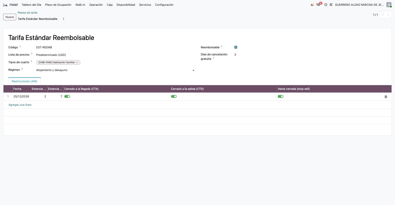This screenshot has width=395, height=205.
Task: Show activities via the clock icon
Action: (326, 5)
